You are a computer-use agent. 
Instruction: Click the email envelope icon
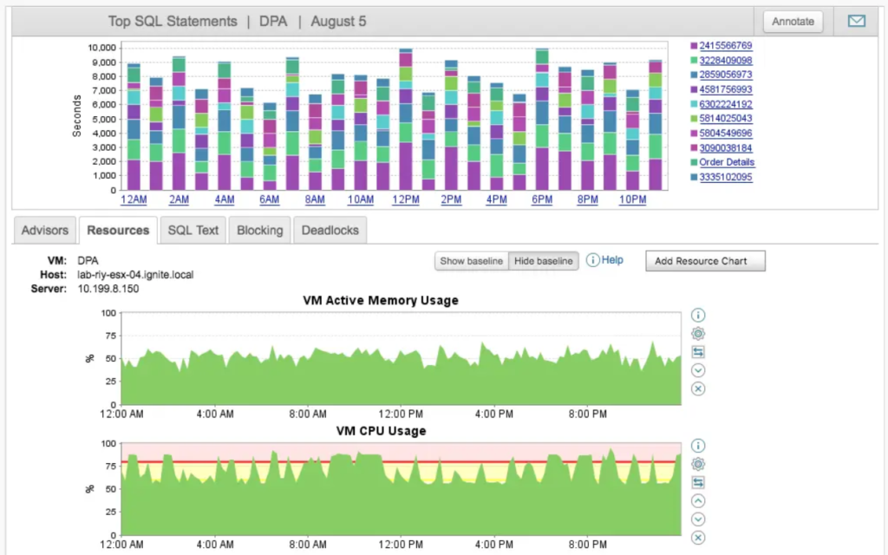pyautogui.click(x=856, y=21)
